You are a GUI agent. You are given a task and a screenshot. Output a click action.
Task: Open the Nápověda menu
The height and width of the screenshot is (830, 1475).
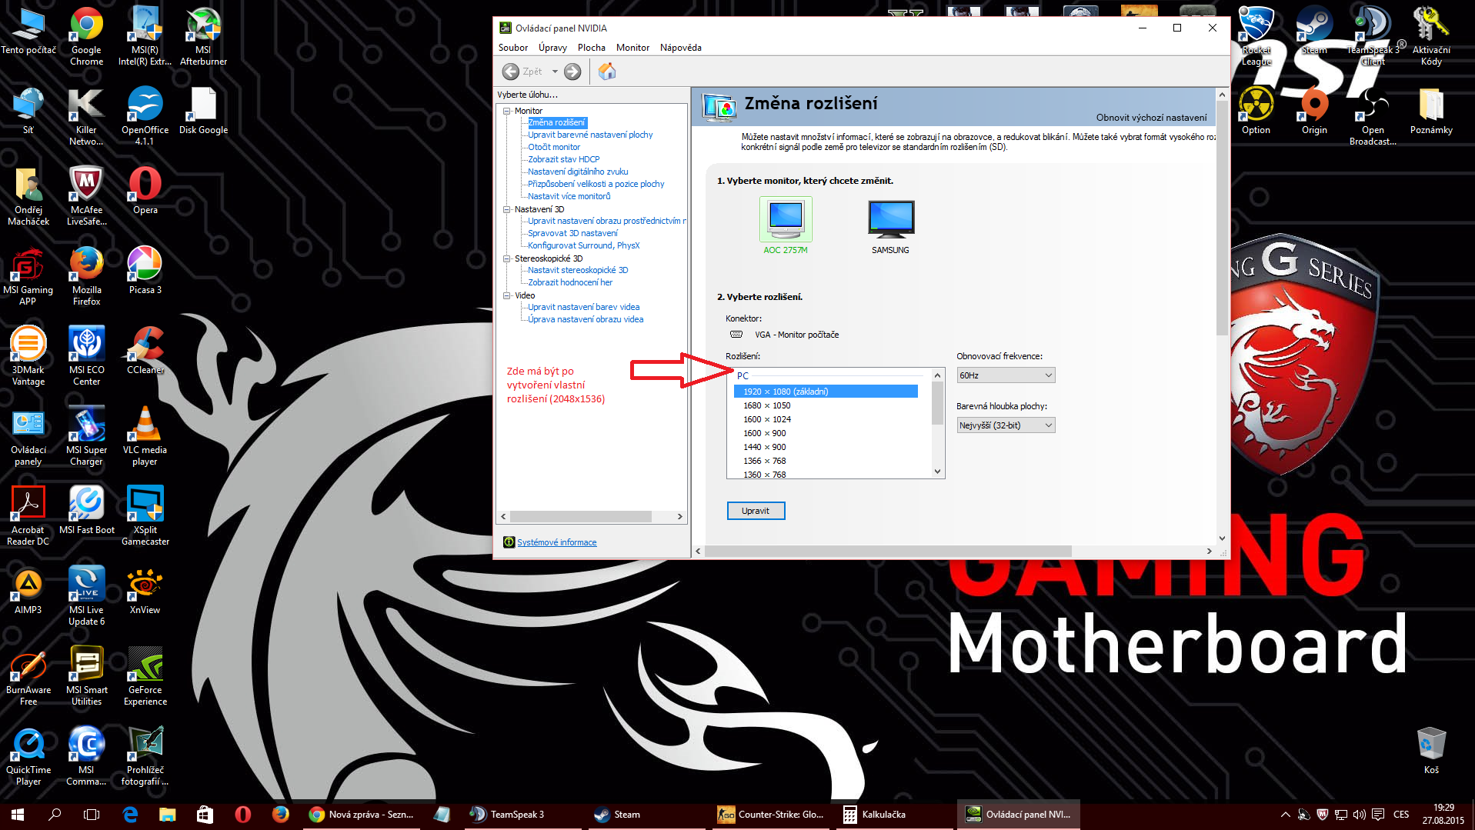681,48
